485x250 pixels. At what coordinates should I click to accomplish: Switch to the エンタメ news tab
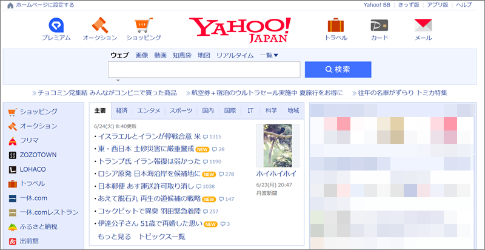coord(149,110)
